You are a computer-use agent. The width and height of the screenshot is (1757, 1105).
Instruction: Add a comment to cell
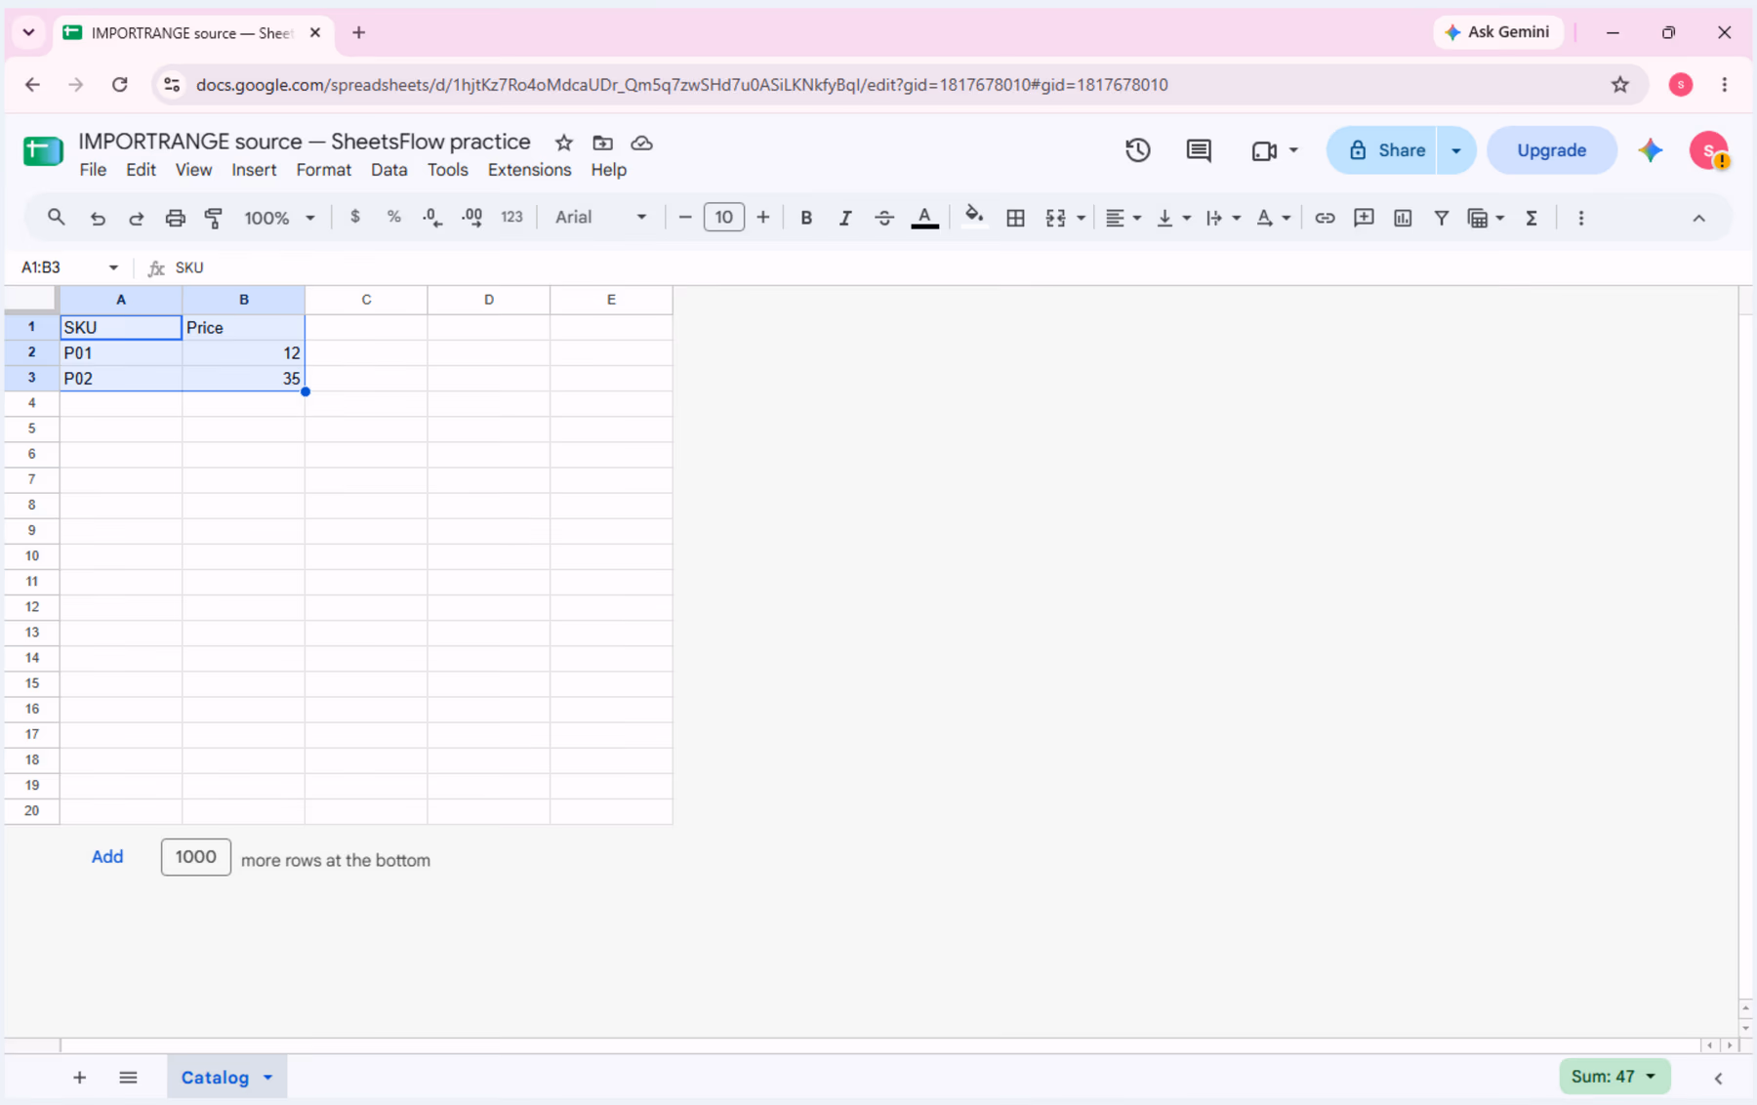pyautogui.click(x=1364, y=218)
